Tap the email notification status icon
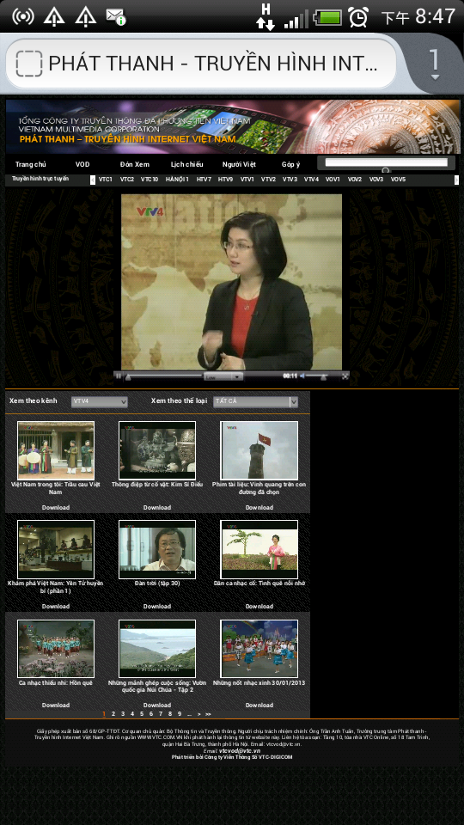 click(x=115, y=16)
